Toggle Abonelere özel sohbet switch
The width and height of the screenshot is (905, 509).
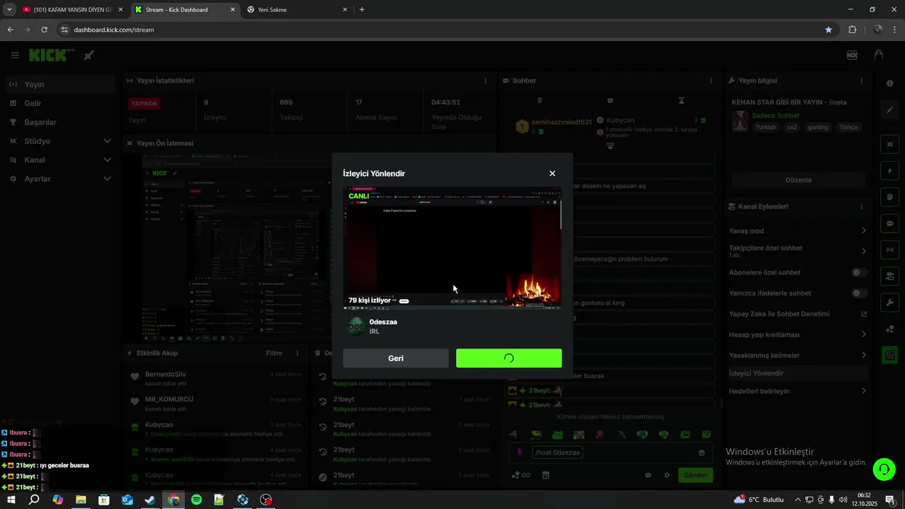(859, 272)
